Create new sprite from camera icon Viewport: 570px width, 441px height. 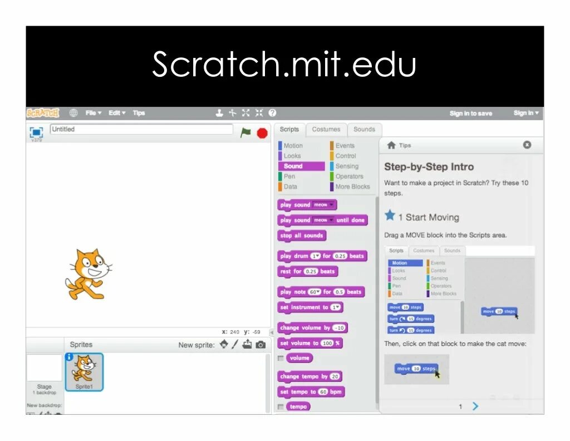261,345
